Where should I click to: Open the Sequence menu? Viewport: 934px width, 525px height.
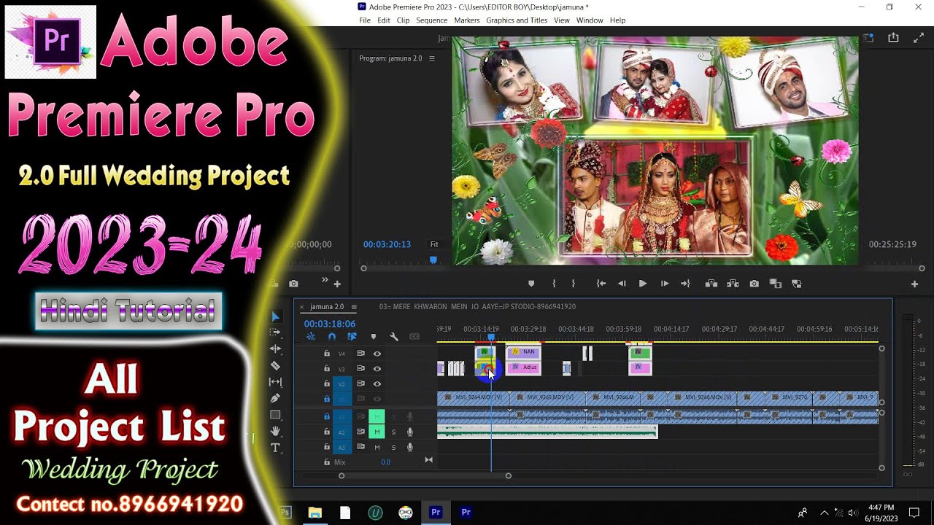click(432, 20)
